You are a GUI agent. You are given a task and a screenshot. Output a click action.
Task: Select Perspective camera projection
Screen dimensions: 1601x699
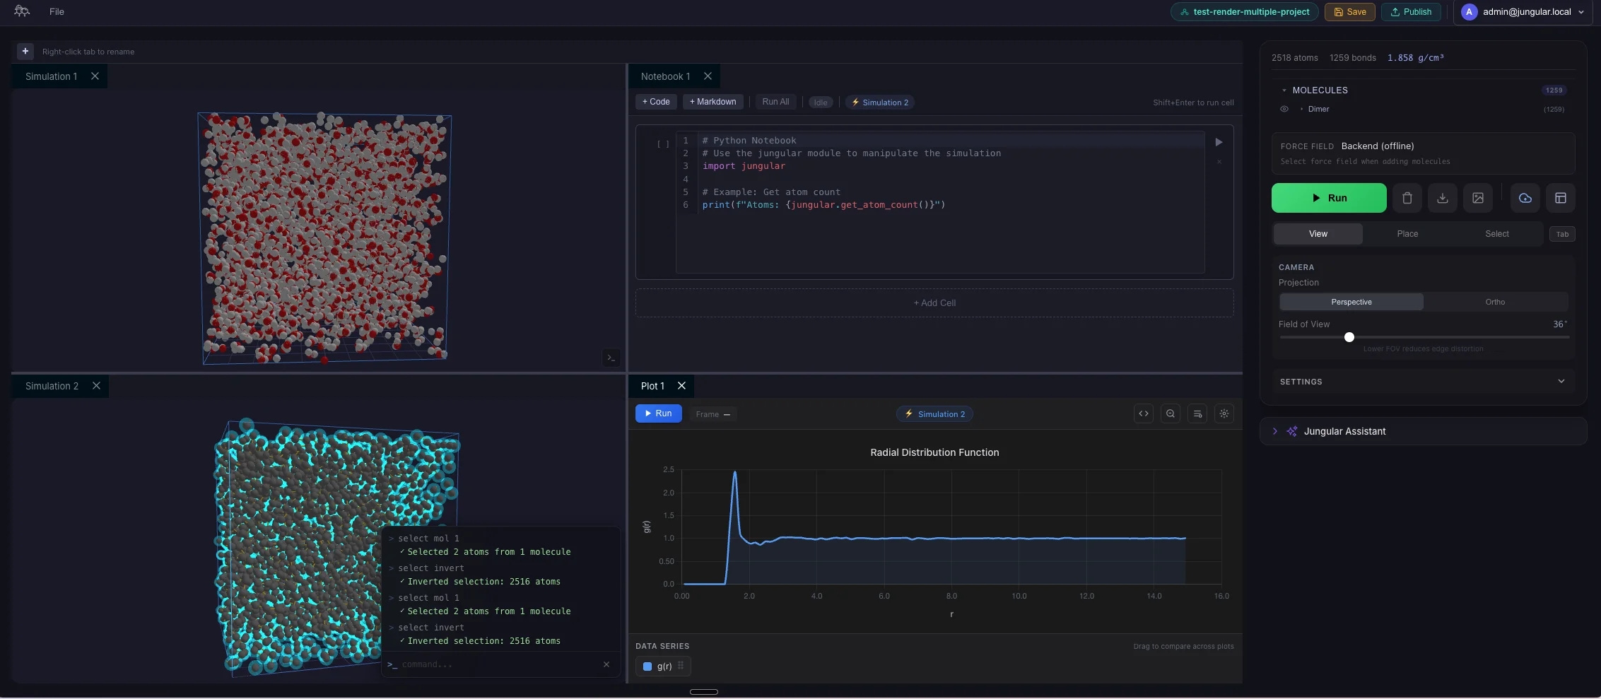click(1351, 302)
